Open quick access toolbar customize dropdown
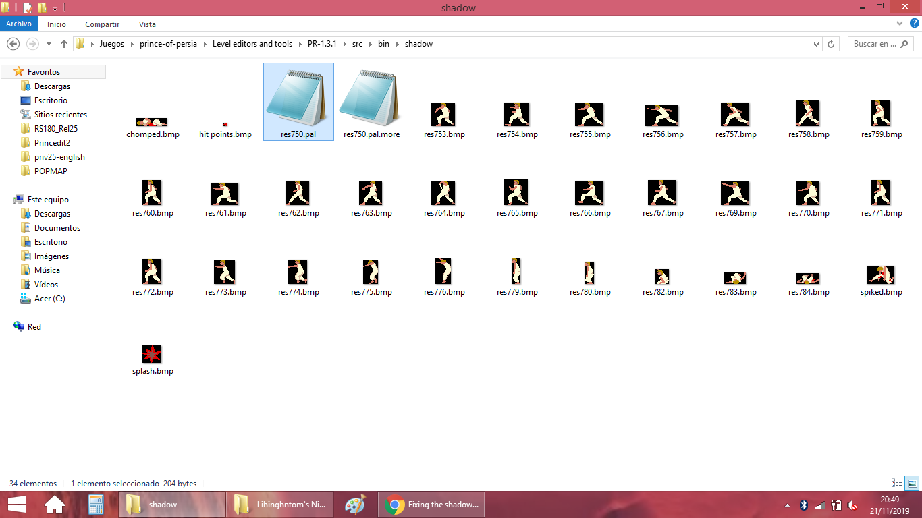The height and width of the screenshot is (518, 922). click(55, 8)
